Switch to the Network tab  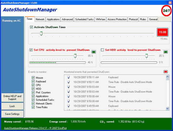point(40,19)
